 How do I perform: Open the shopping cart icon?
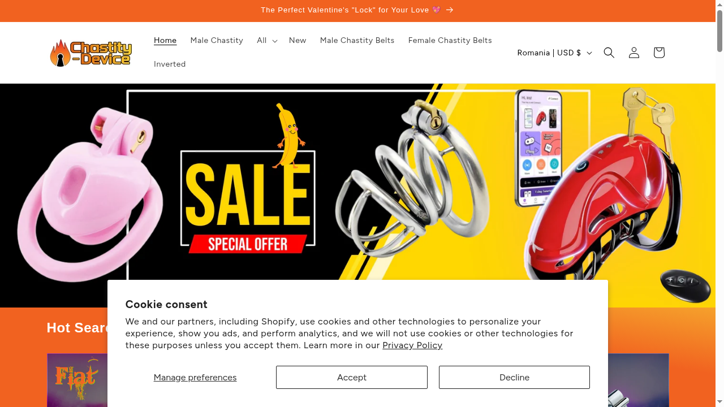pos(658,53)
